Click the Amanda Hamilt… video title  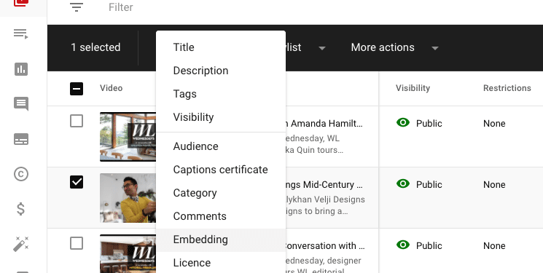324,124
